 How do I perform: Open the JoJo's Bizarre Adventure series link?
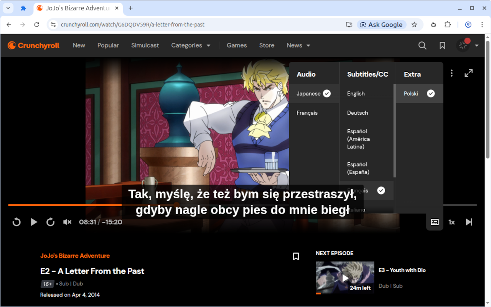coord(75,256)
